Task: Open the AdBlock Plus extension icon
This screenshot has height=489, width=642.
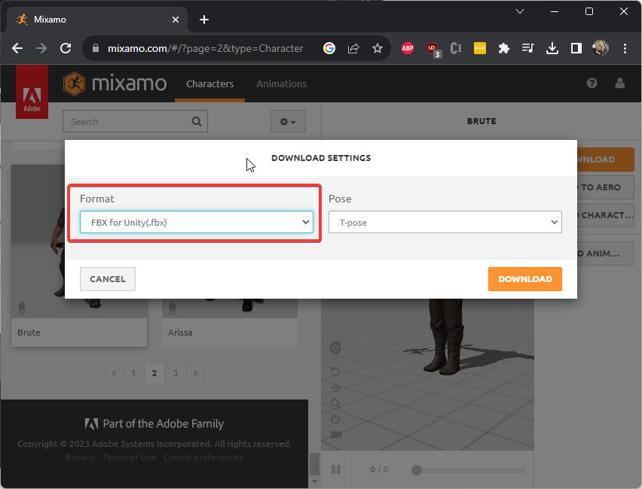Action: [x=408, y=48]
